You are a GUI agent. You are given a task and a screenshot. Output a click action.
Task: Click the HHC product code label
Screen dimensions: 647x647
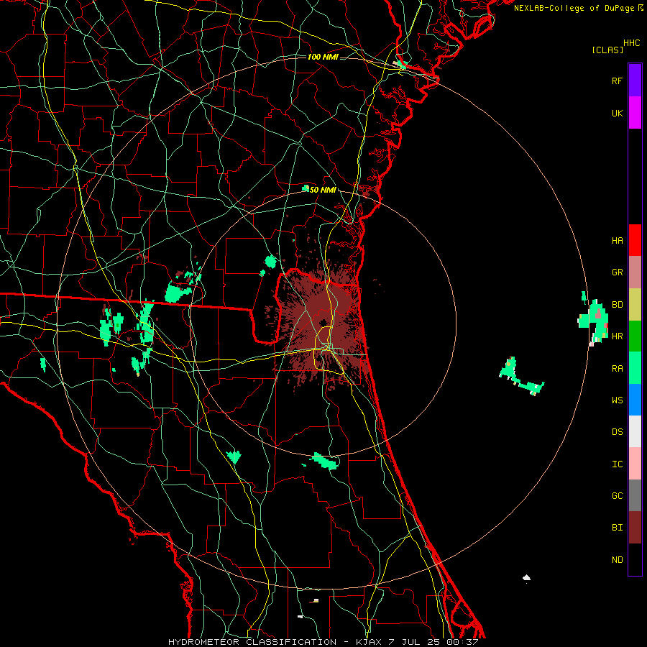(632, 43)
